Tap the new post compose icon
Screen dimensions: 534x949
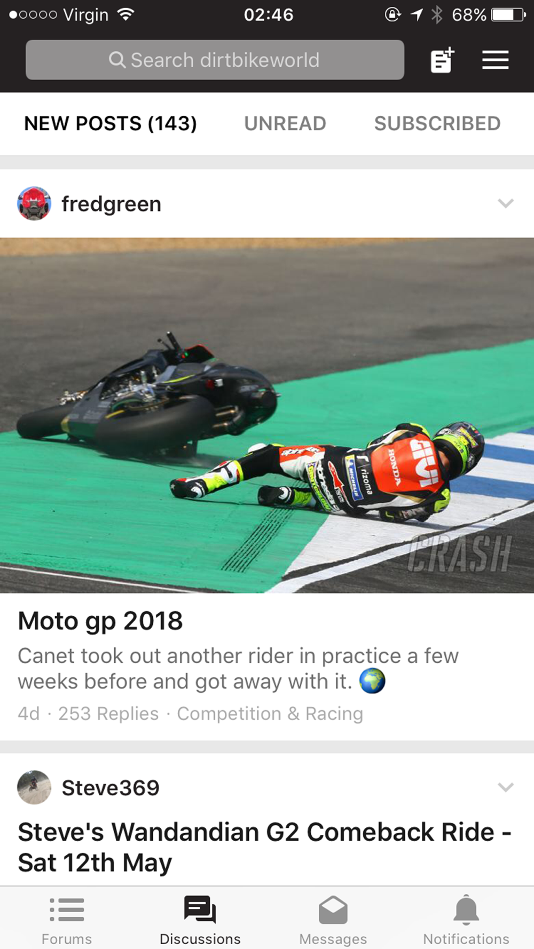click(x=442, y=60)
